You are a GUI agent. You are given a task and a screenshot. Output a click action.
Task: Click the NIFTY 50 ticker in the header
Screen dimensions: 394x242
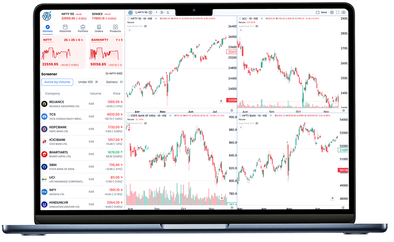coord(74,16)
